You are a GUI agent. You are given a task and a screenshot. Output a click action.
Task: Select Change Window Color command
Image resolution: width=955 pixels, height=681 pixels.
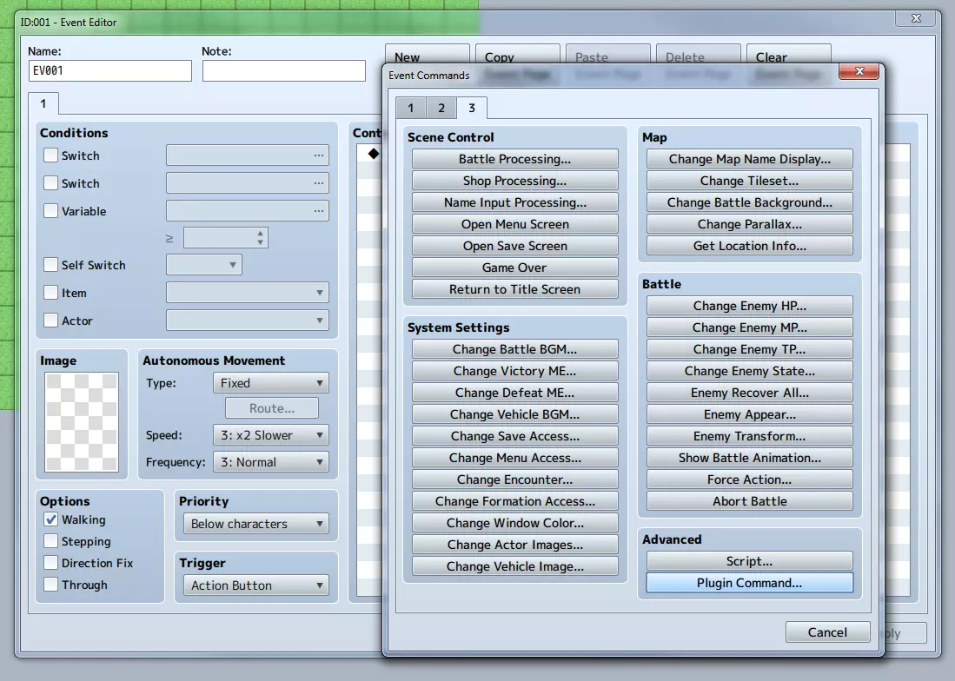514,523
